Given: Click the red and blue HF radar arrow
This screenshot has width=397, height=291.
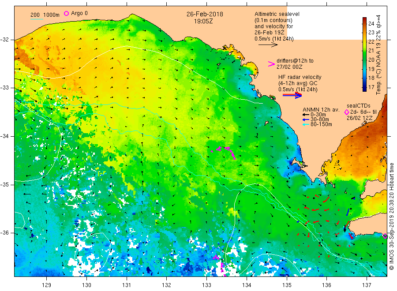Looking at the screenshot, I should click(292, 95).
